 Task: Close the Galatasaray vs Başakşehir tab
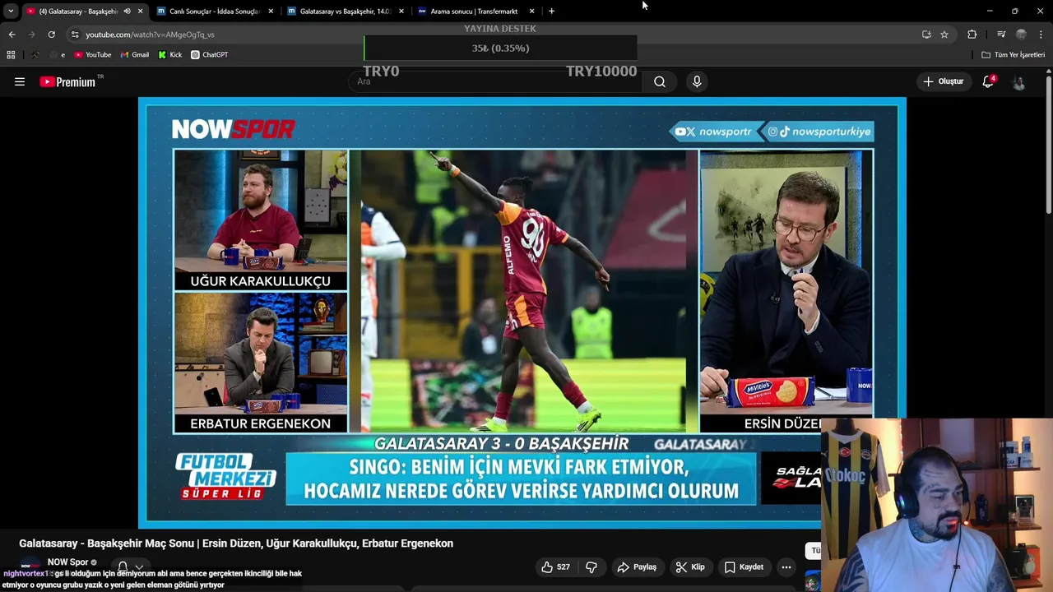click(x=401, y=12)
